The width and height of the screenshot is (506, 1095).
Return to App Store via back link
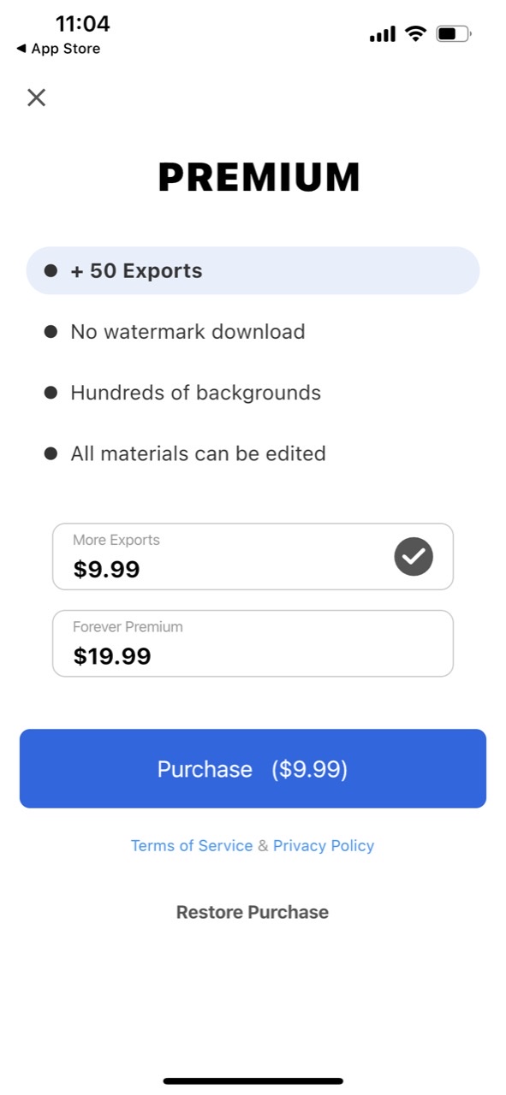point(57,49)
